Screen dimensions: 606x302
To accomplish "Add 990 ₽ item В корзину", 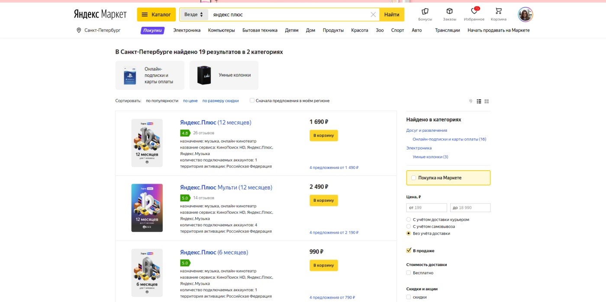I will 324,265.
